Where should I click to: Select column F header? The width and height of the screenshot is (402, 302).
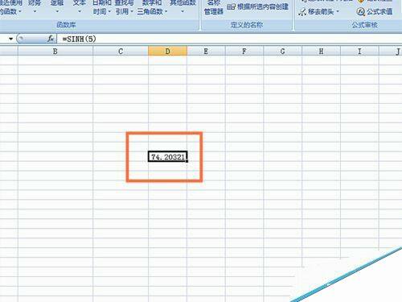244,51
